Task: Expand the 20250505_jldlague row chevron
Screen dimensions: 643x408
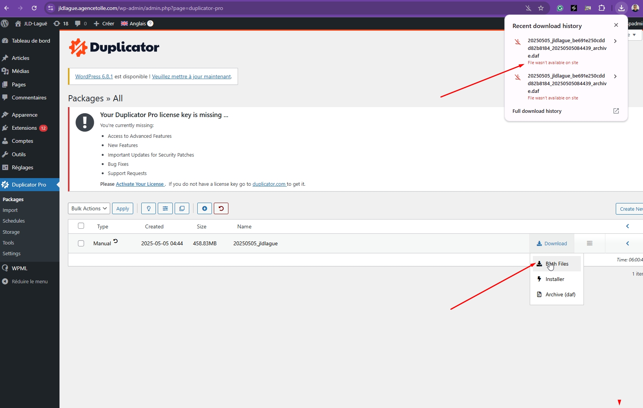Action: (x=628, y=243)
